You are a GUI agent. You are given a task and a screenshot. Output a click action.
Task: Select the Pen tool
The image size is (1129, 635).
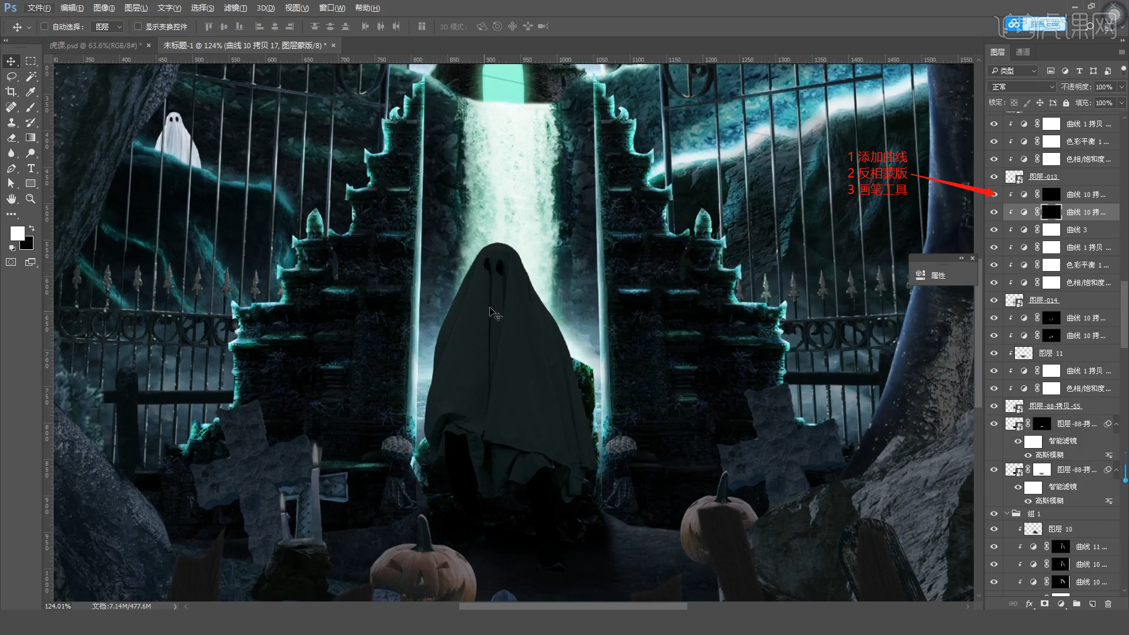11,169
